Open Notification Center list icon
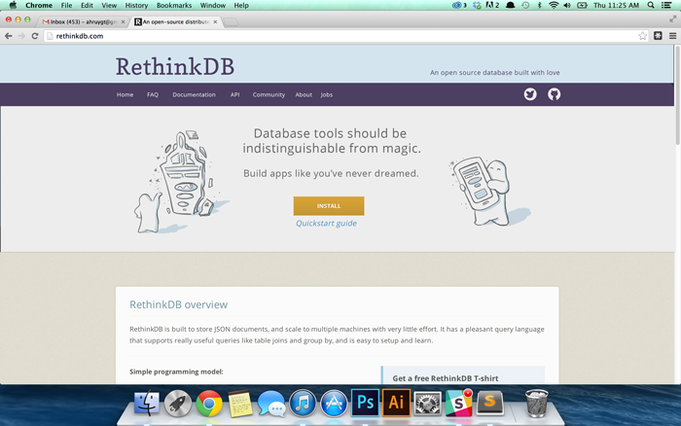681x426 pixels. (666, 5)
